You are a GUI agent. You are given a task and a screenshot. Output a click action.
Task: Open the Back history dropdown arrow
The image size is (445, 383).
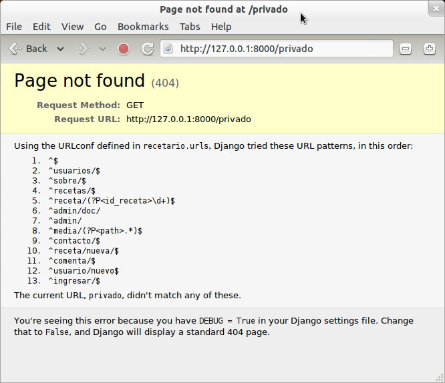coord(60,49)
